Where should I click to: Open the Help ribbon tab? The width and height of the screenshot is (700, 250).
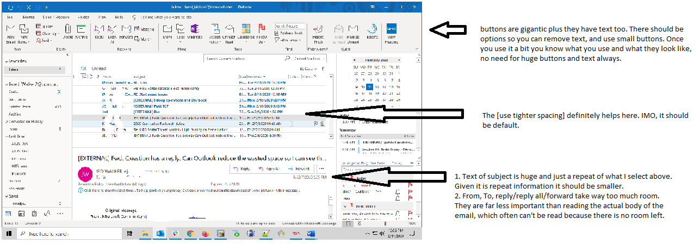(120, 16)
